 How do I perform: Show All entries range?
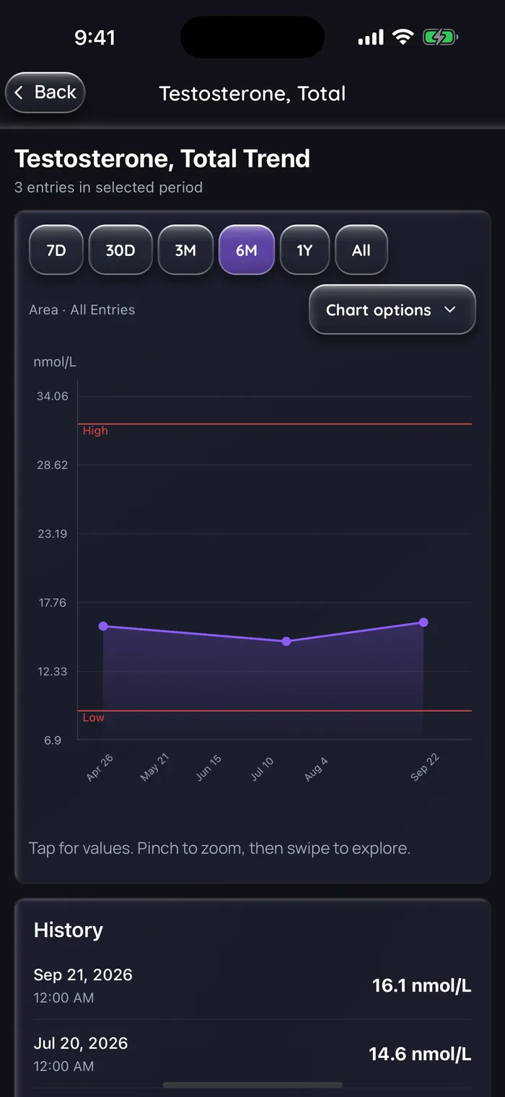click(361, 250)
